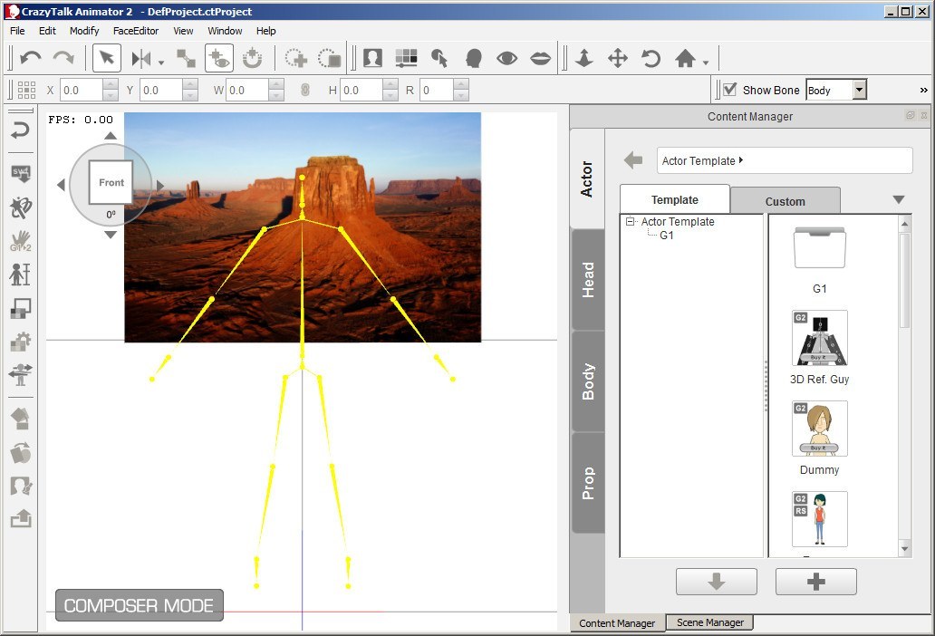Click the Redo arrow icon

pos(63,58)
